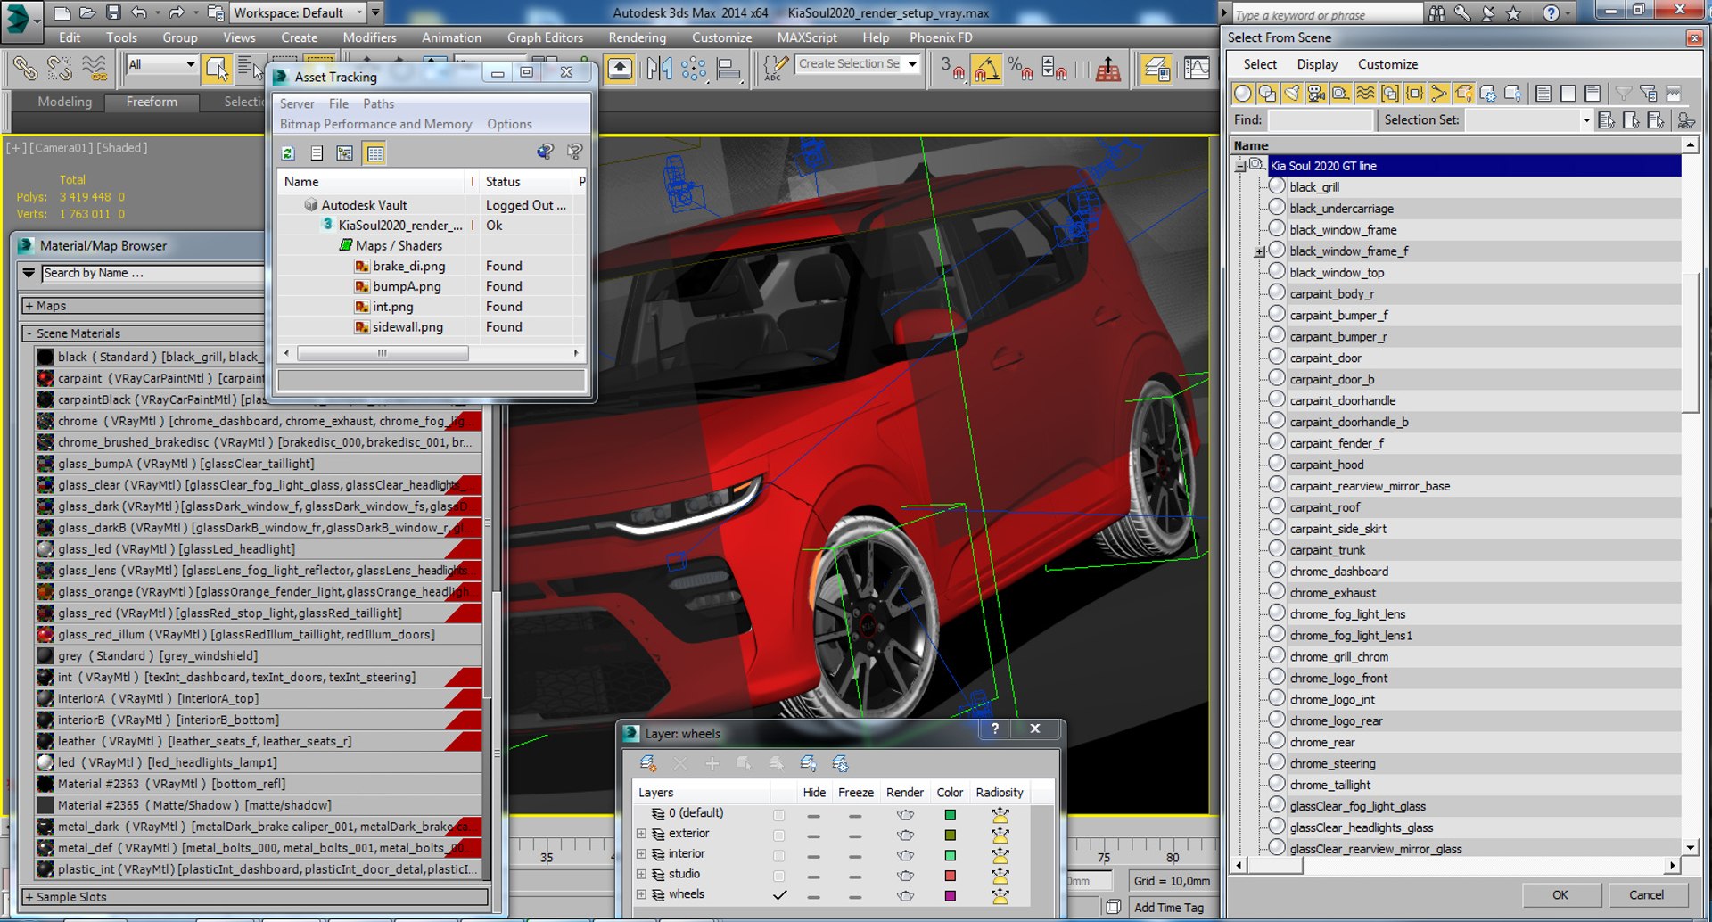Toggle Render teapot for studio layer
Viewport: 1712px width, 922px height.
point(905,876)
